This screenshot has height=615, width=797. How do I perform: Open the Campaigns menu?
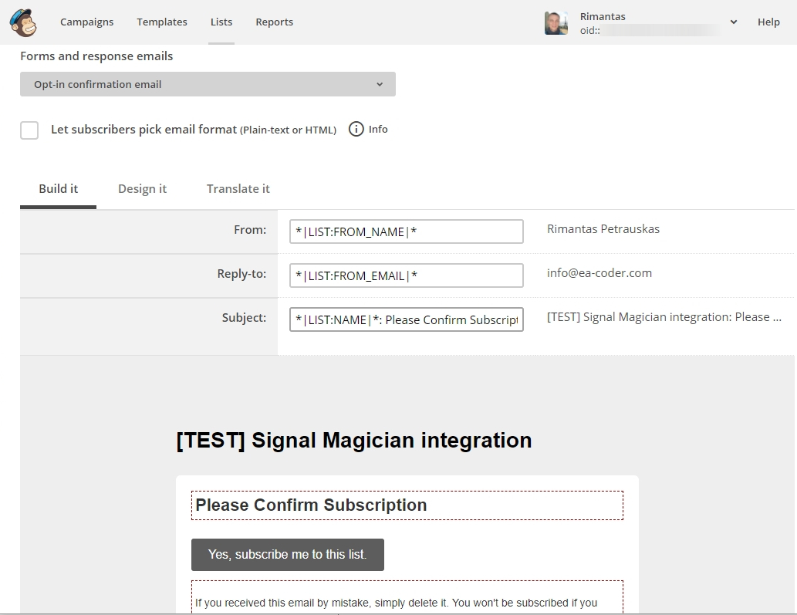pyautogui.click(x=86, y=22)
